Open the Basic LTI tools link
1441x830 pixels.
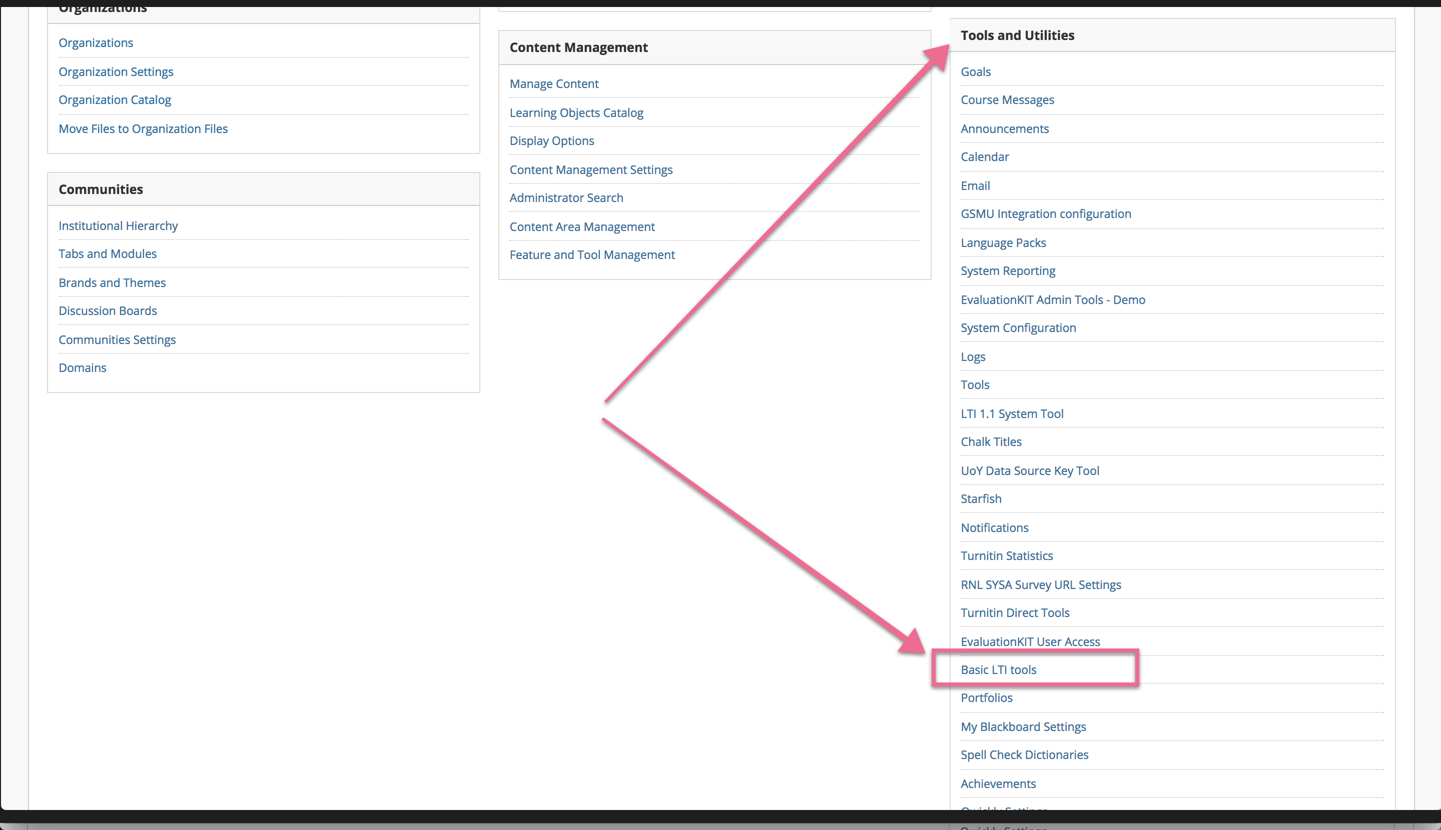tap(998, 670)
